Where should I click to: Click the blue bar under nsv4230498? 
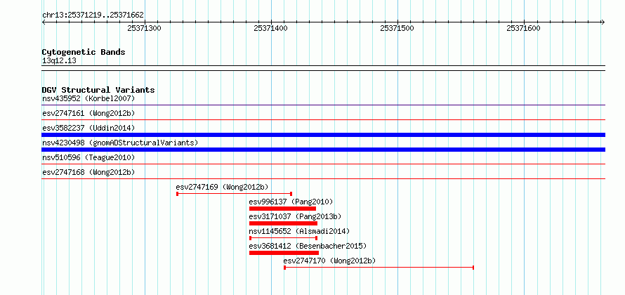click(323, 150)
